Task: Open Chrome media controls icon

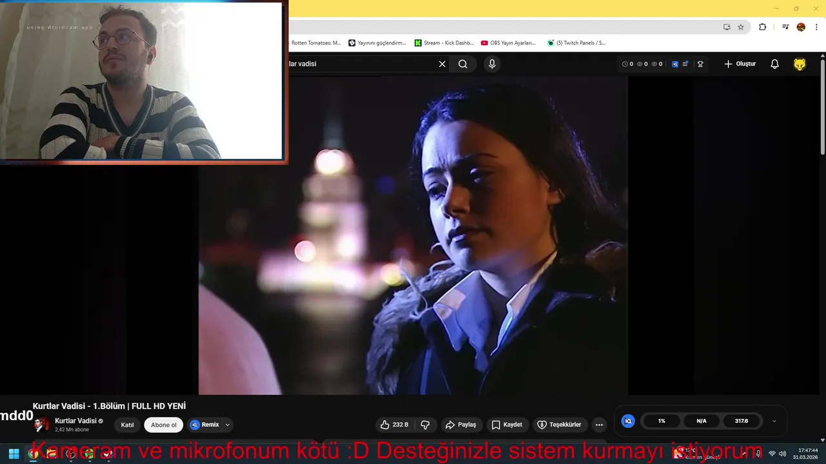Action: pos(785,27)
